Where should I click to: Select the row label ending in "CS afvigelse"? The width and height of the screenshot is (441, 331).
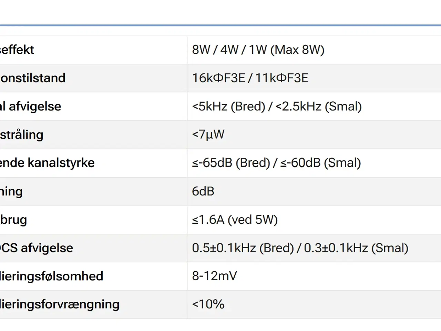(x=37, y=248)
